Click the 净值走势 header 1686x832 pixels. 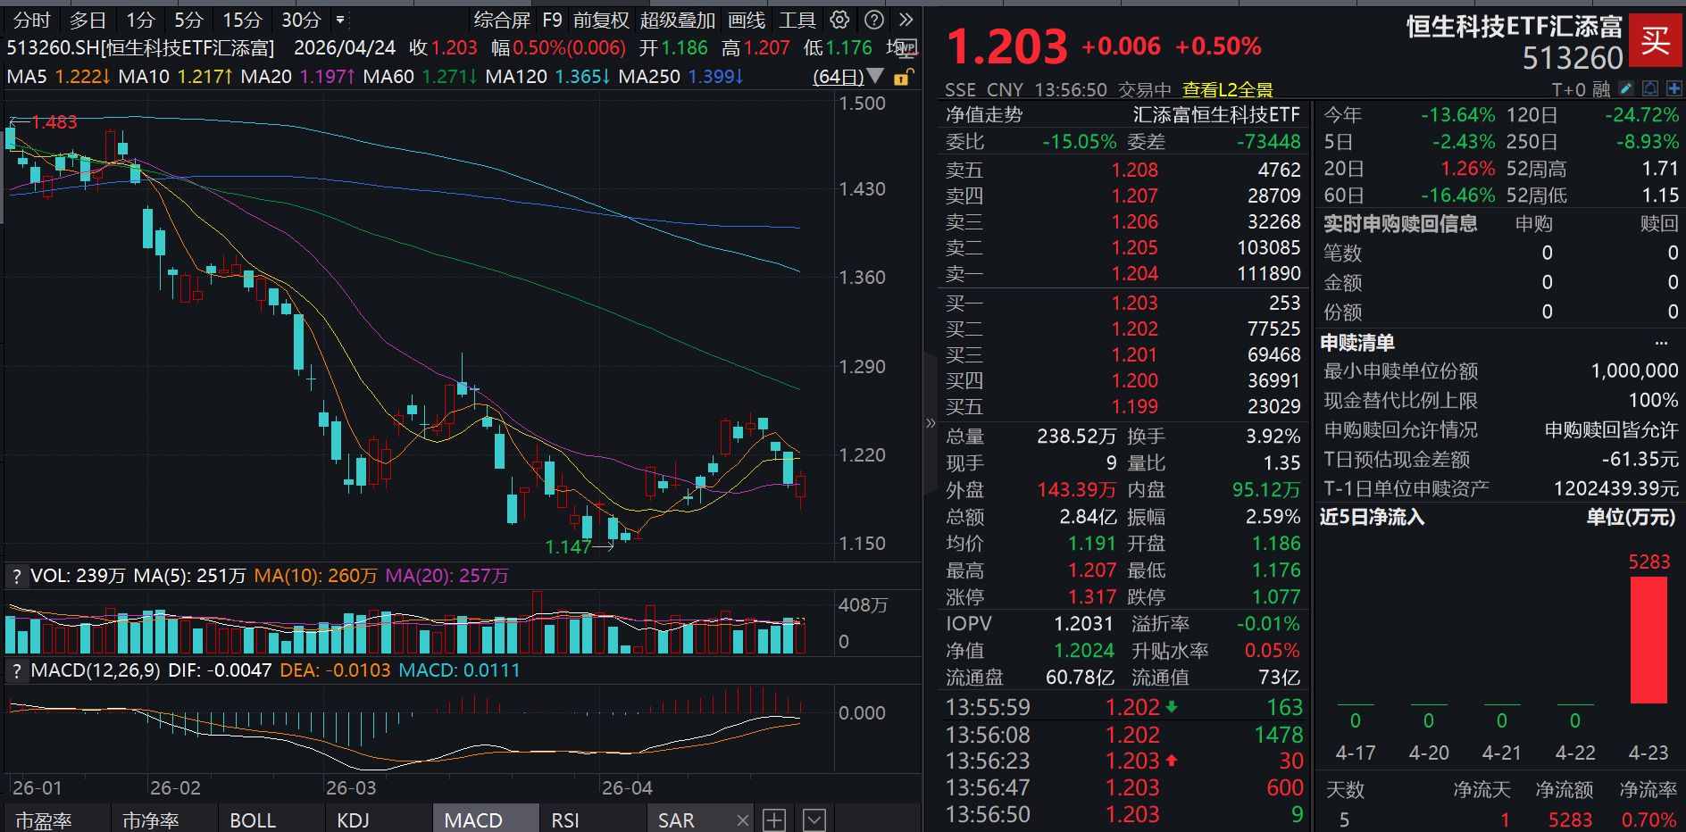(984, 115)
